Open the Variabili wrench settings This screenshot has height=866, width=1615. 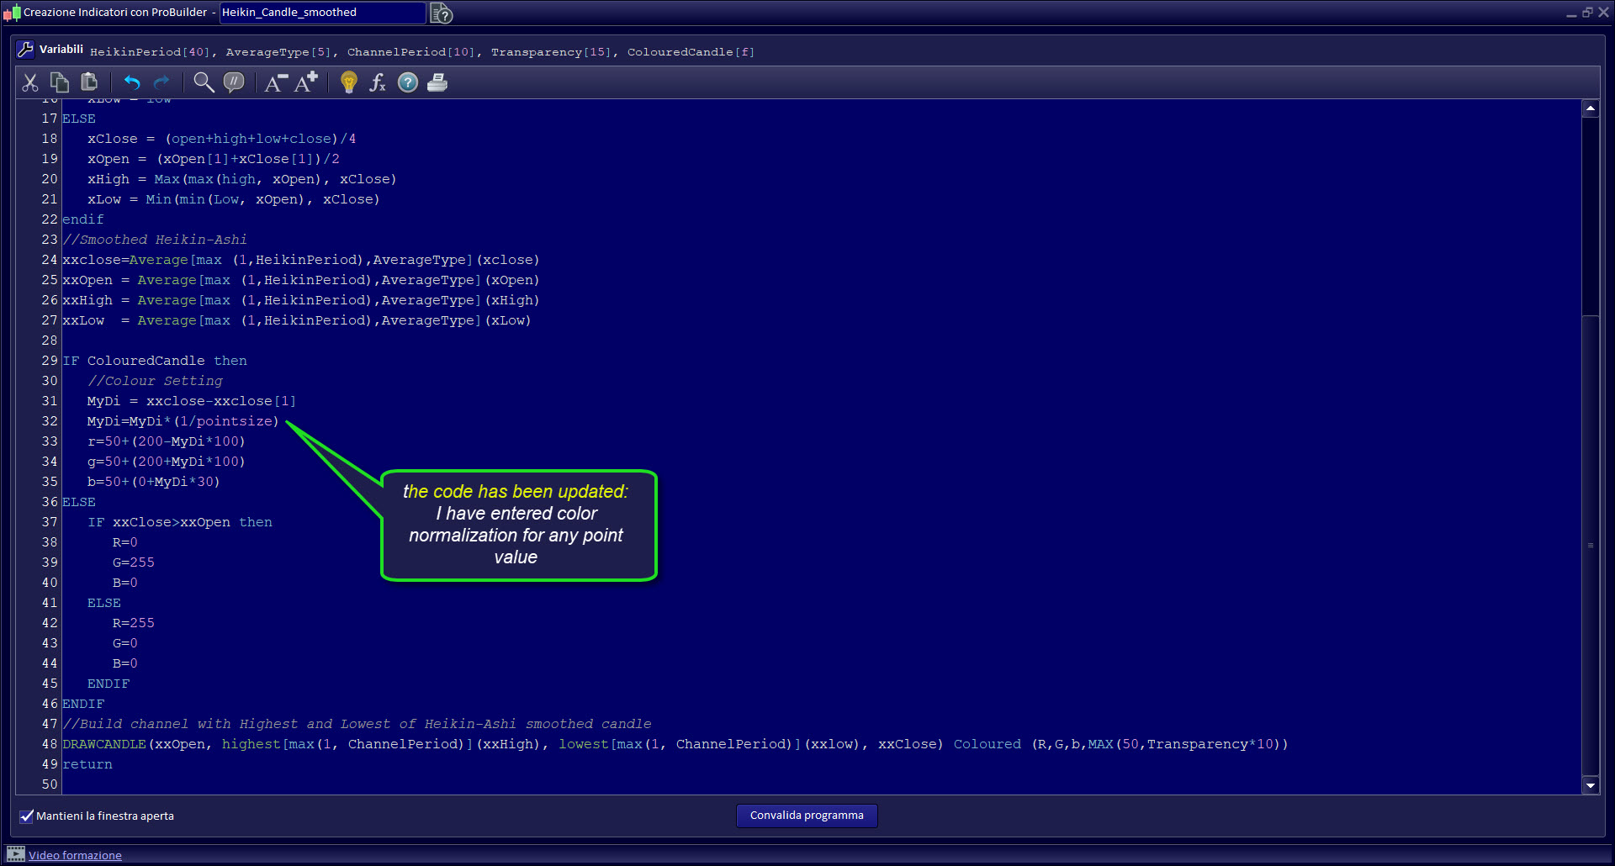pyautogui.click(x=25, y=50)
